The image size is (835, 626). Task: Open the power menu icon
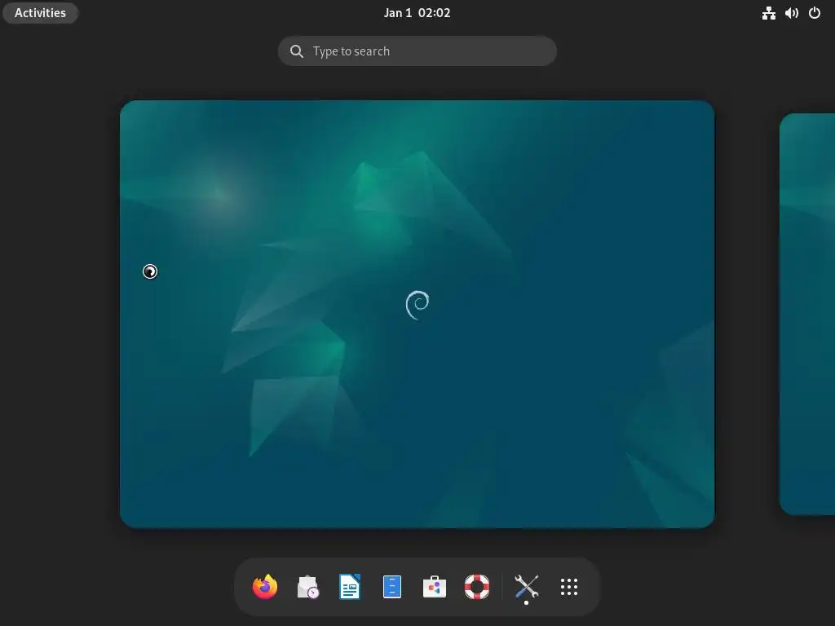(815, 13)
